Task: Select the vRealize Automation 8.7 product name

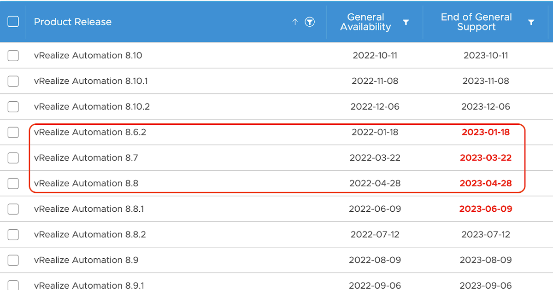Action: point(86,157)
